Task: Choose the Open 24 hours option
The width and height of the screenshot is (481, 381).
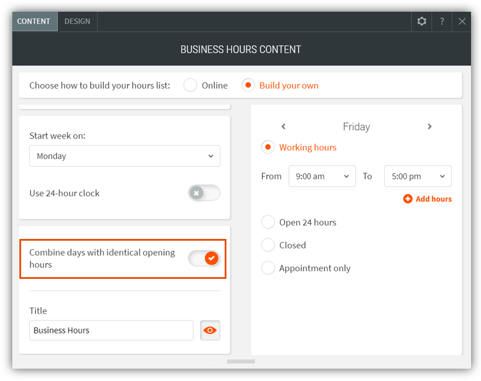Action: [x=268, y=222]
